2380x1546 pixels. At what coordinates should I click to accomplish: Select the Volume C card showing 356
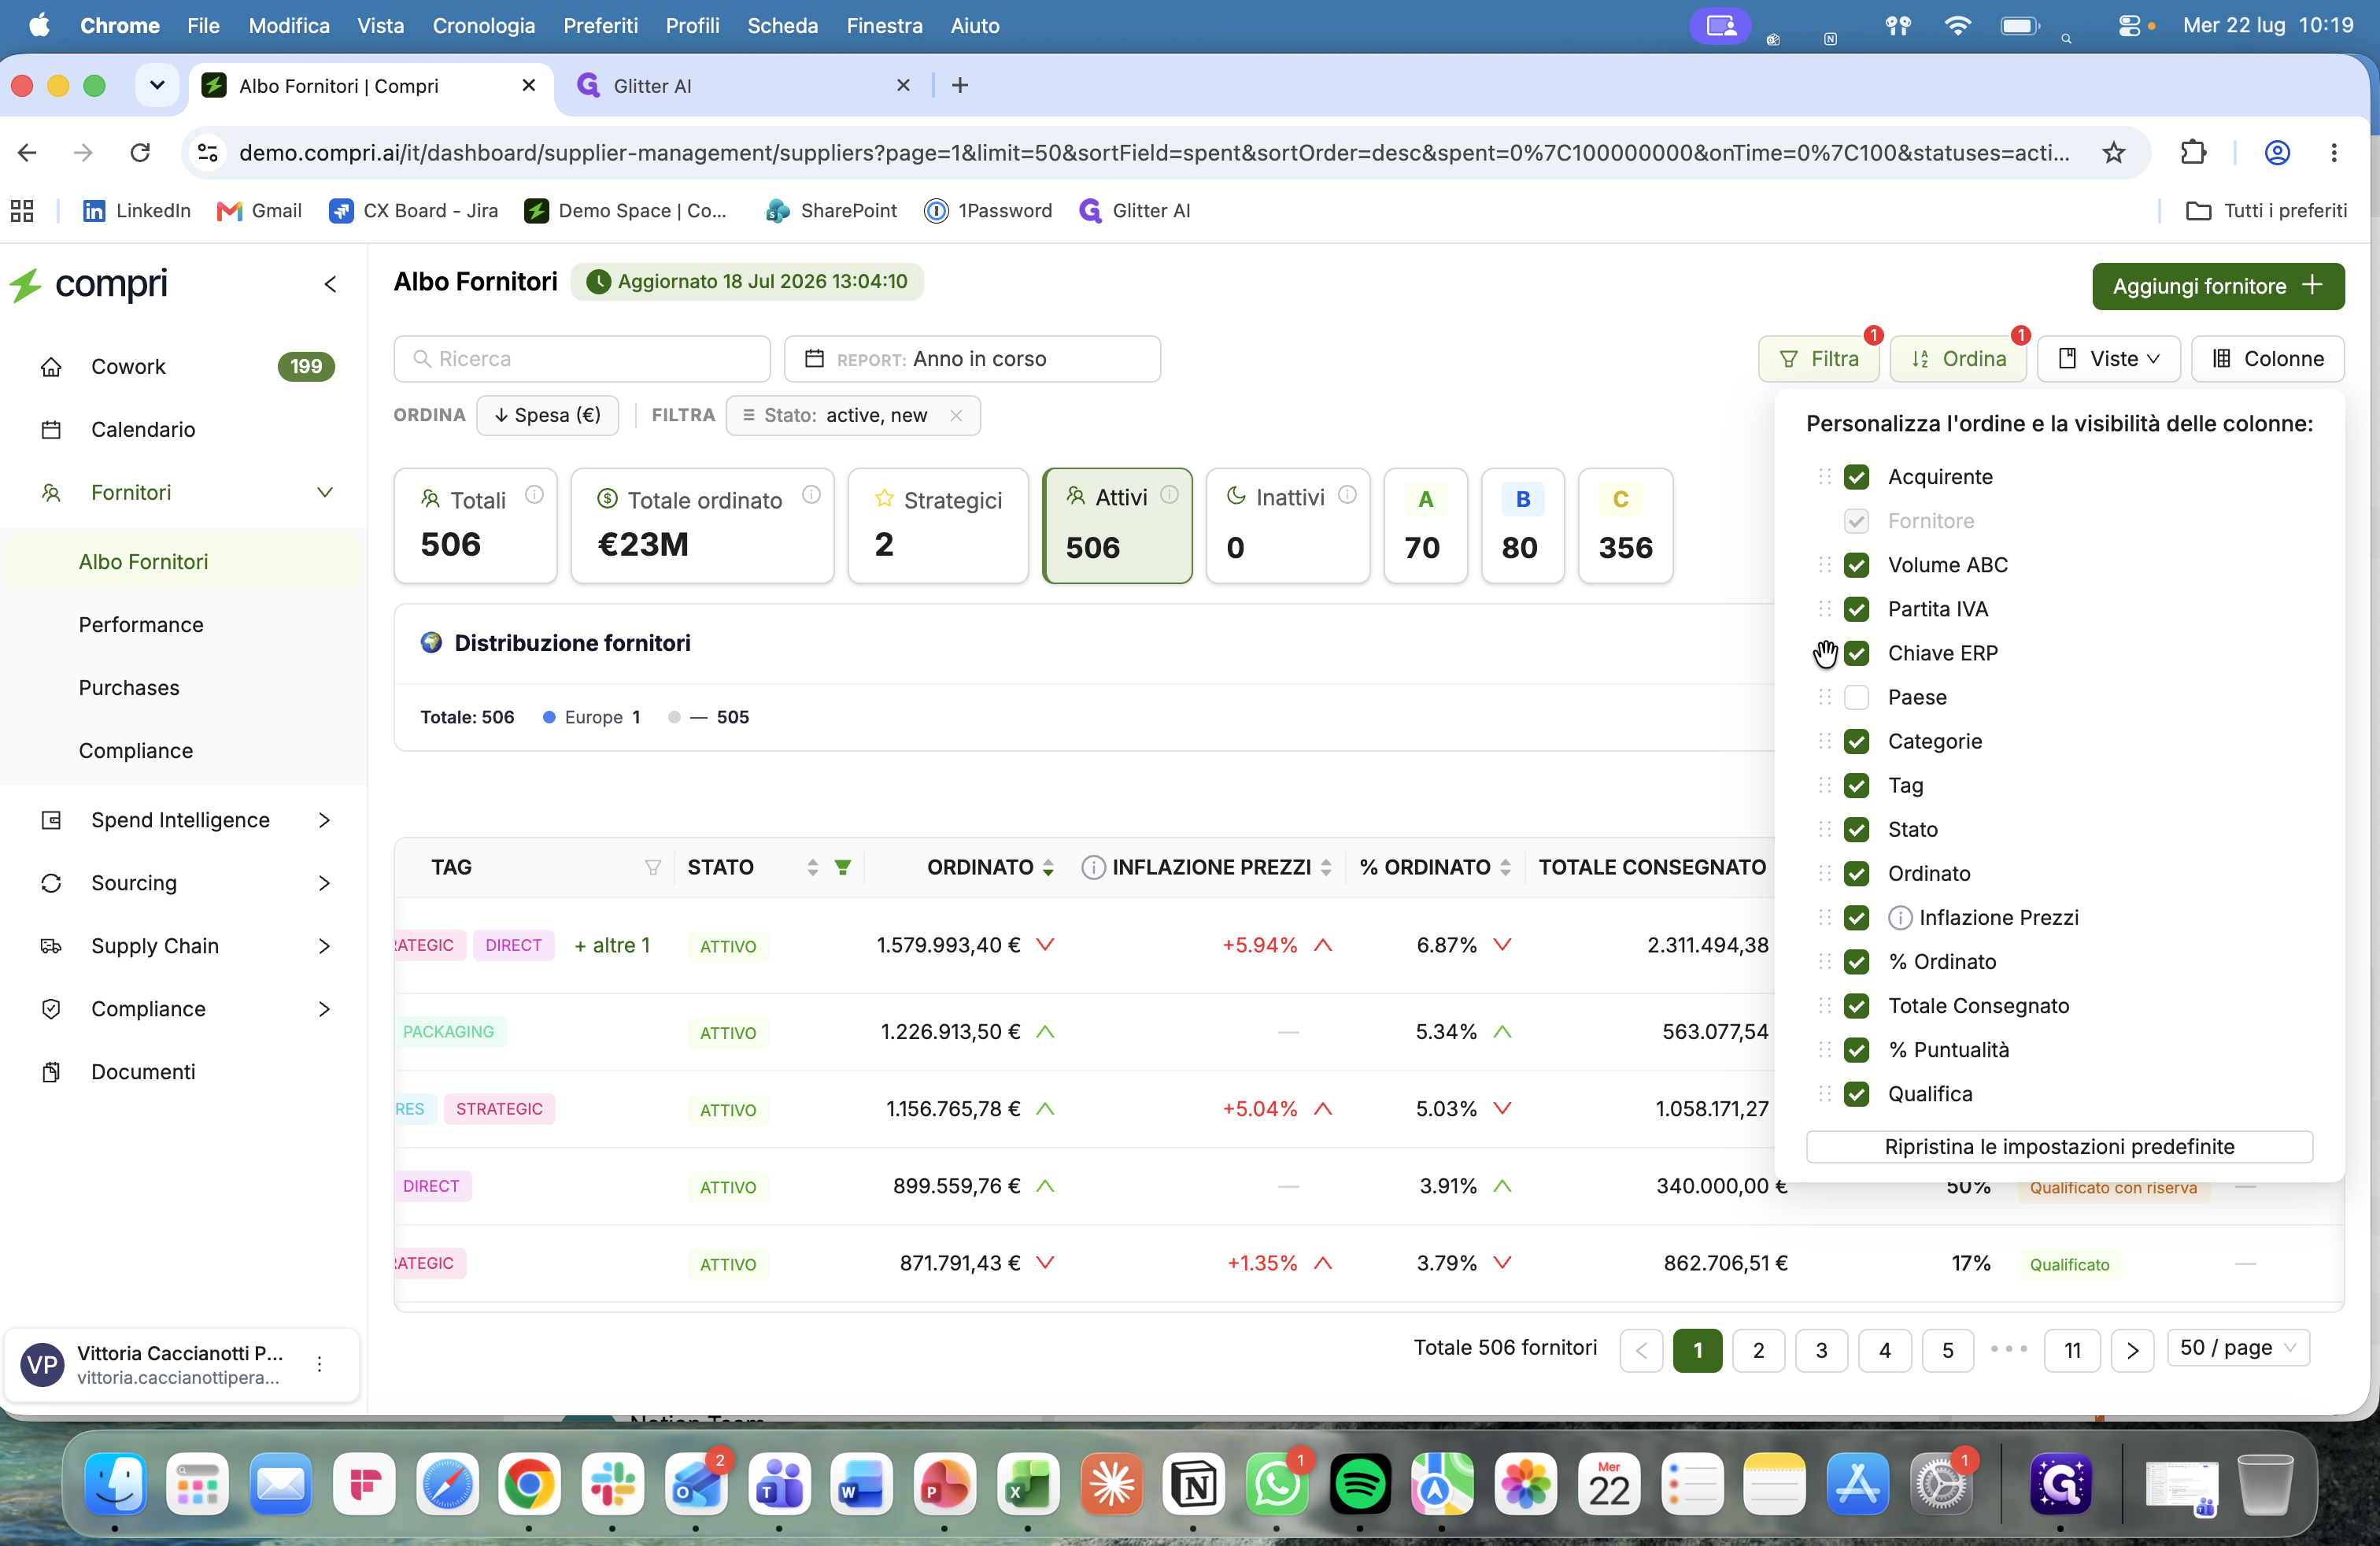click(x=1625, y=526)
